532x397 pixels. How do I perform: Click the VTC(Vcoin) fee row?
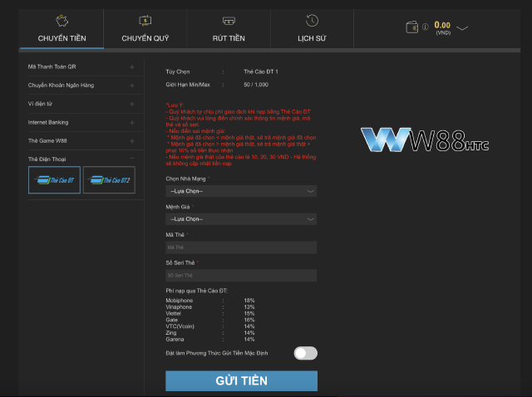(x=210, y=326)
